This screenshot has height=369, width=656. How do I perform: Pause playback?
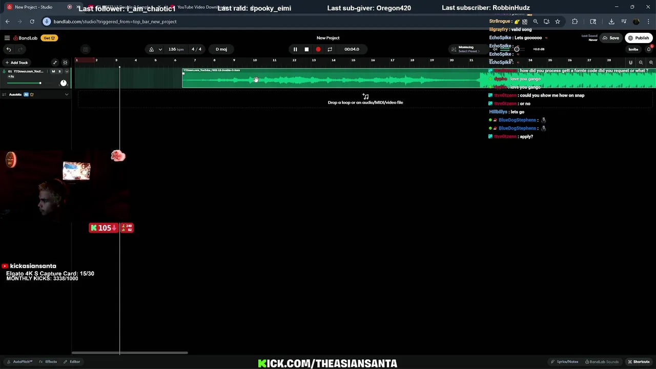[x=295, y=49]
